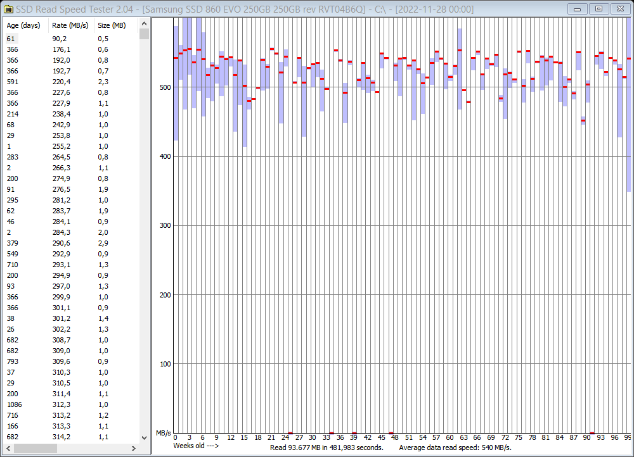Select the row with rate 192,0

tap(71, 60)
